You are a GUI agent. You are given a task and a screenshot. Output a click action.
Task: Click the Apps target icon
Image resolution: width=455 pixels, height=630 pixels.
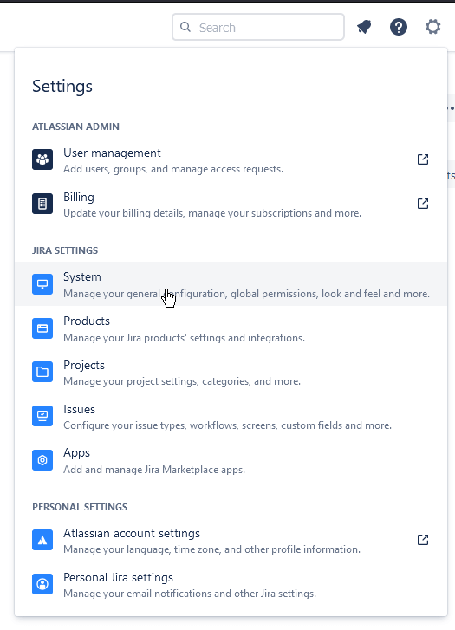click(42, 460)
